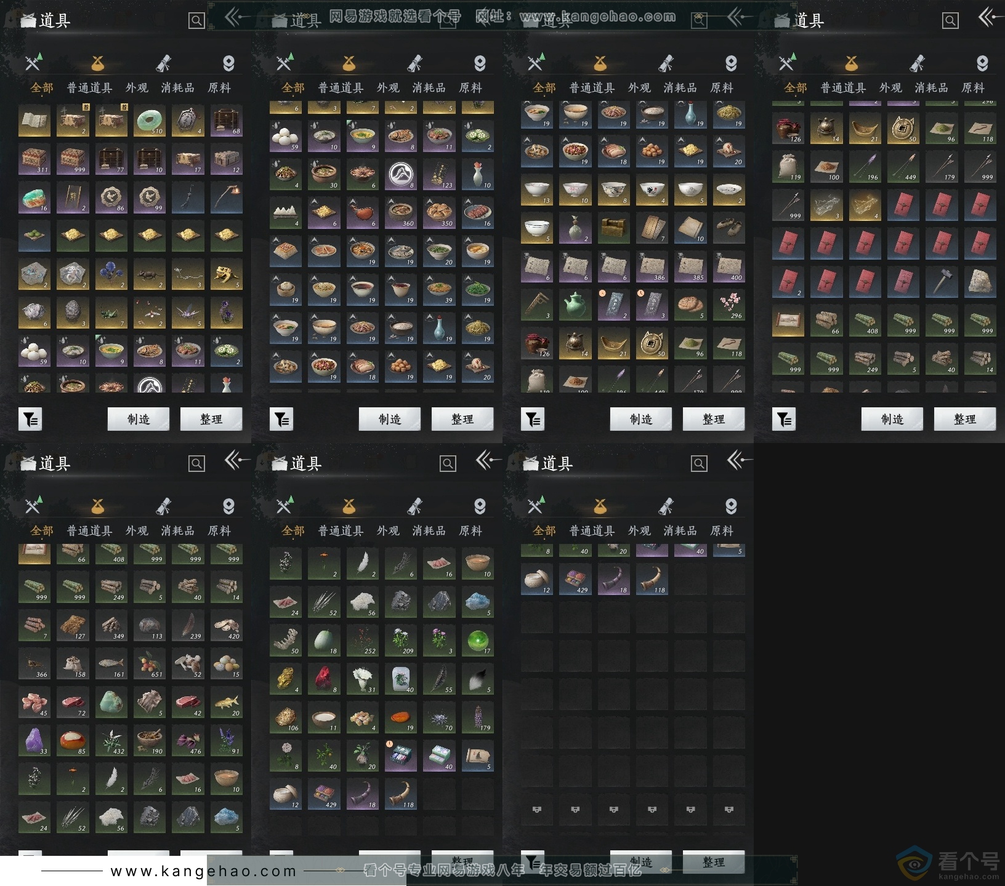The height and width of the screenshot is (886, 1005).
Task: Select the lantern staff in the first panel
Action: point(227,198)
